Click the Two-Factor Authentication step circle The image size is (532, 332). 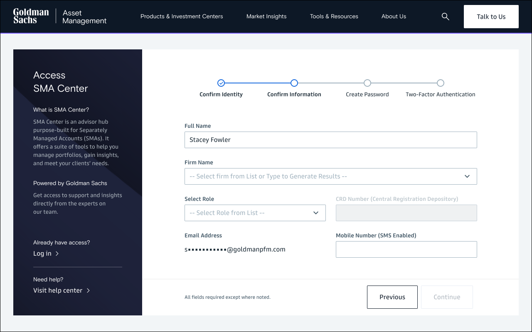click(441, 83)
